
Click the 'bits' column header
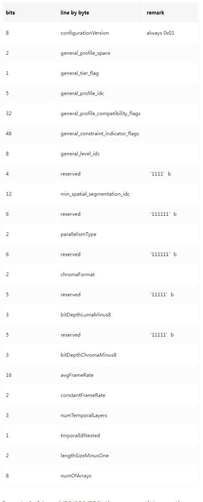click(x=10, y=13)
